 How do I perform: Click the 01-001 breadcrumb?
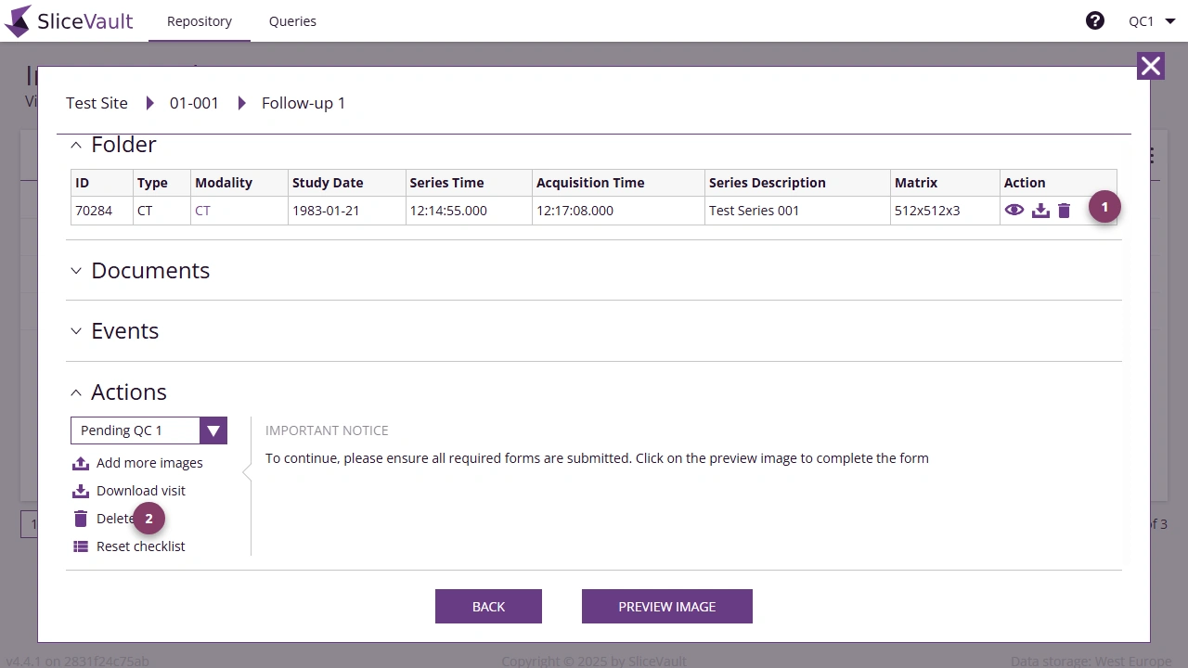coord(194,103)
